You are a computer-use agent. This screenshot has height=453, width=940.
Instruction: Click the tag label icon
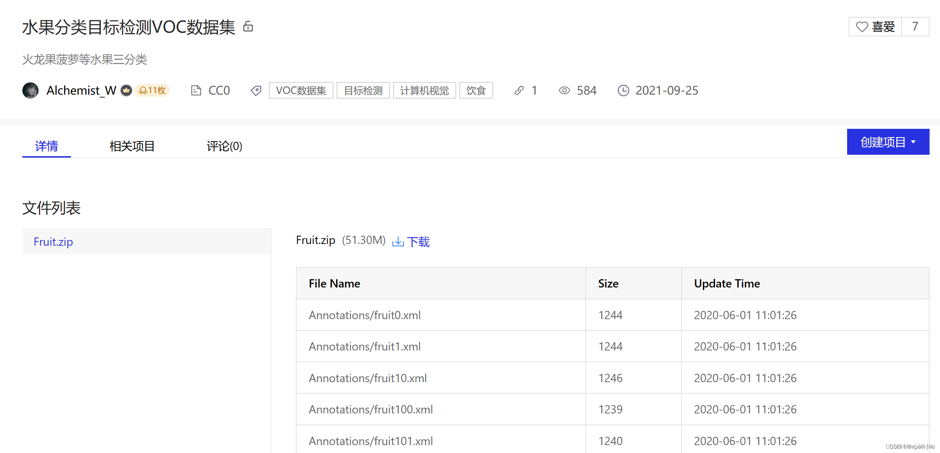[256, 90]
